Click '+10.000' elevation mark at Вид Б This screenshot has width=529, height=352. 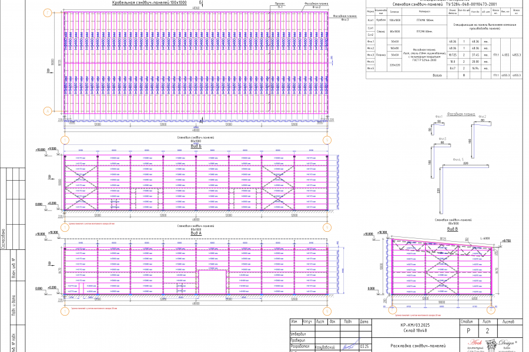pyautogui.click(x=40, y=150)
